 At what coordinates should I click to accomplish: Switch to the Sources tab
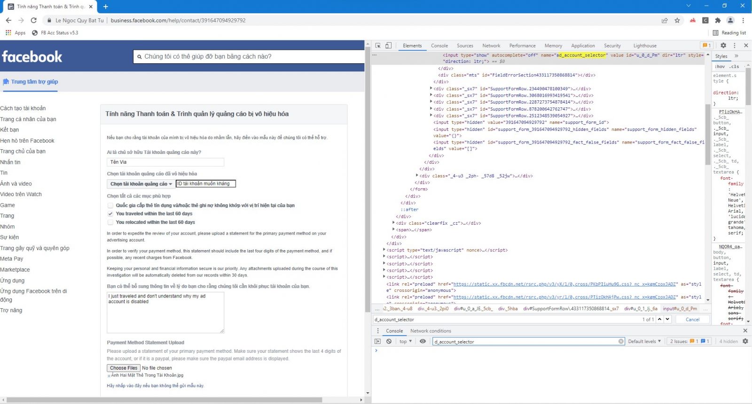[465, 46]
